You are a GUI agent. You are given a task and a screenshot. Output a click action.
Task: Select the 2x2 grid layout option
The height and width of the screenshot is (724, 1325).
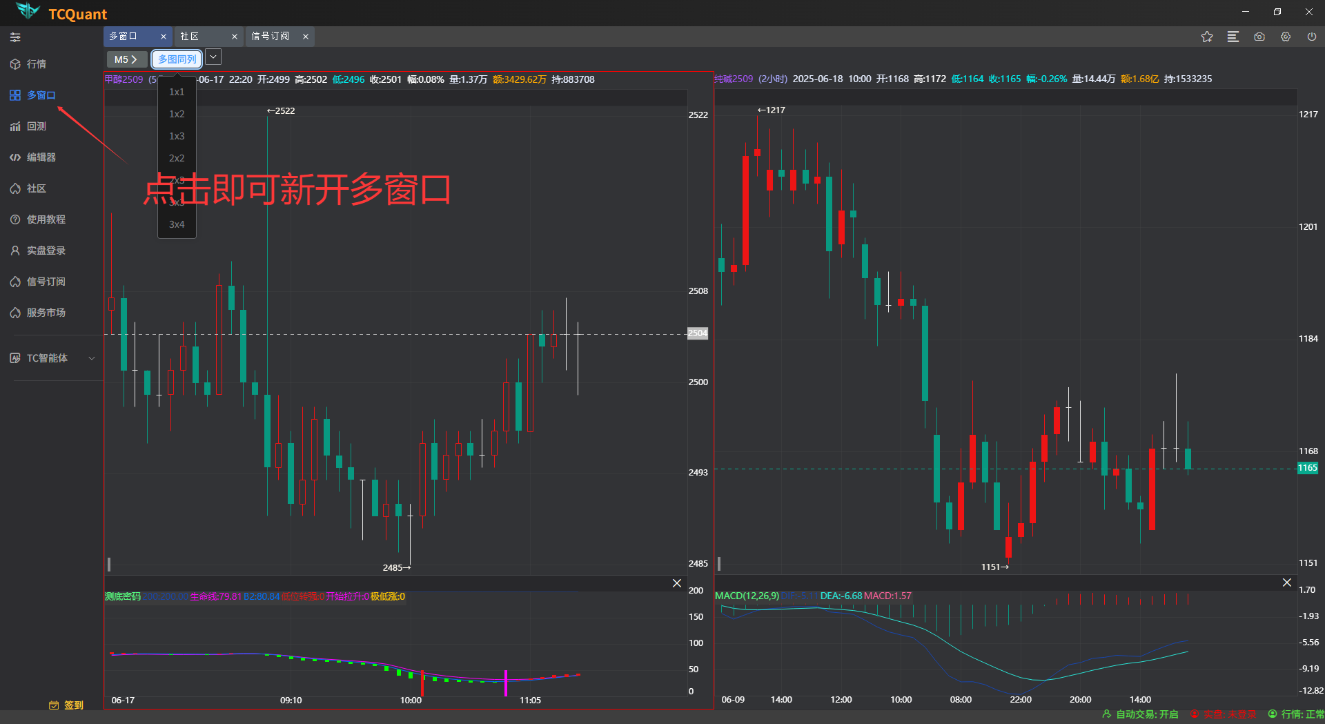(176, 158)
